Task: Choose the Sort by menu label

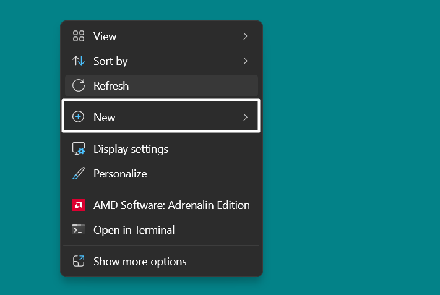Action: [110, 61]
